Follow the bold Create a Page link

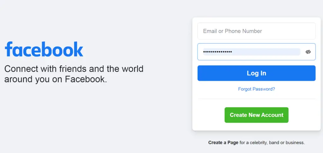tap(223, 143)
